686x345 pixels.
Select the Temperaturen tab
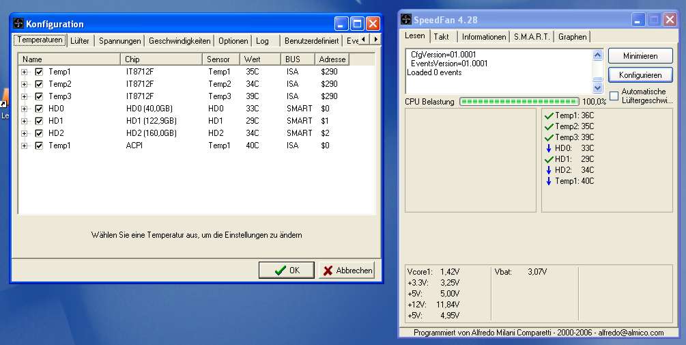(40, 40)
